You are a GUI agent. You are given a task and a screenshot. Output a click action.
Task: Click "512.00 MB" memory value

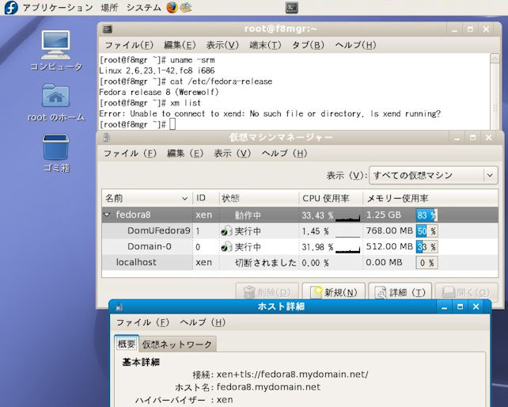[389, 246]
